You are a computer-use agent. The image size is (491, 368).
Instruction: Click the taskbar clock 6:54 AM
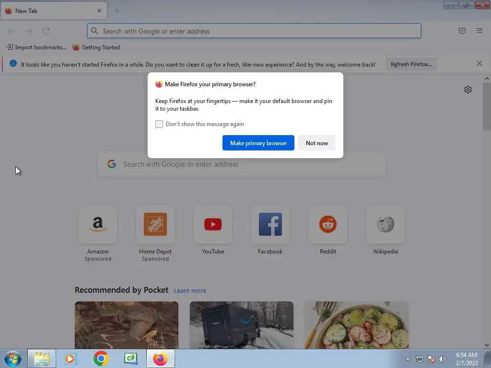tap(467, 358)
